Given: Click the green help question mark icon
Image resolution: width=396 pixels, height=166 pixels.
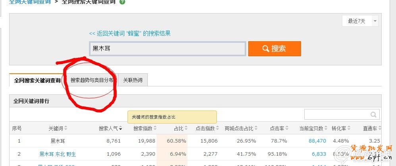Looking at the screenshot, I should coord(122,2).
